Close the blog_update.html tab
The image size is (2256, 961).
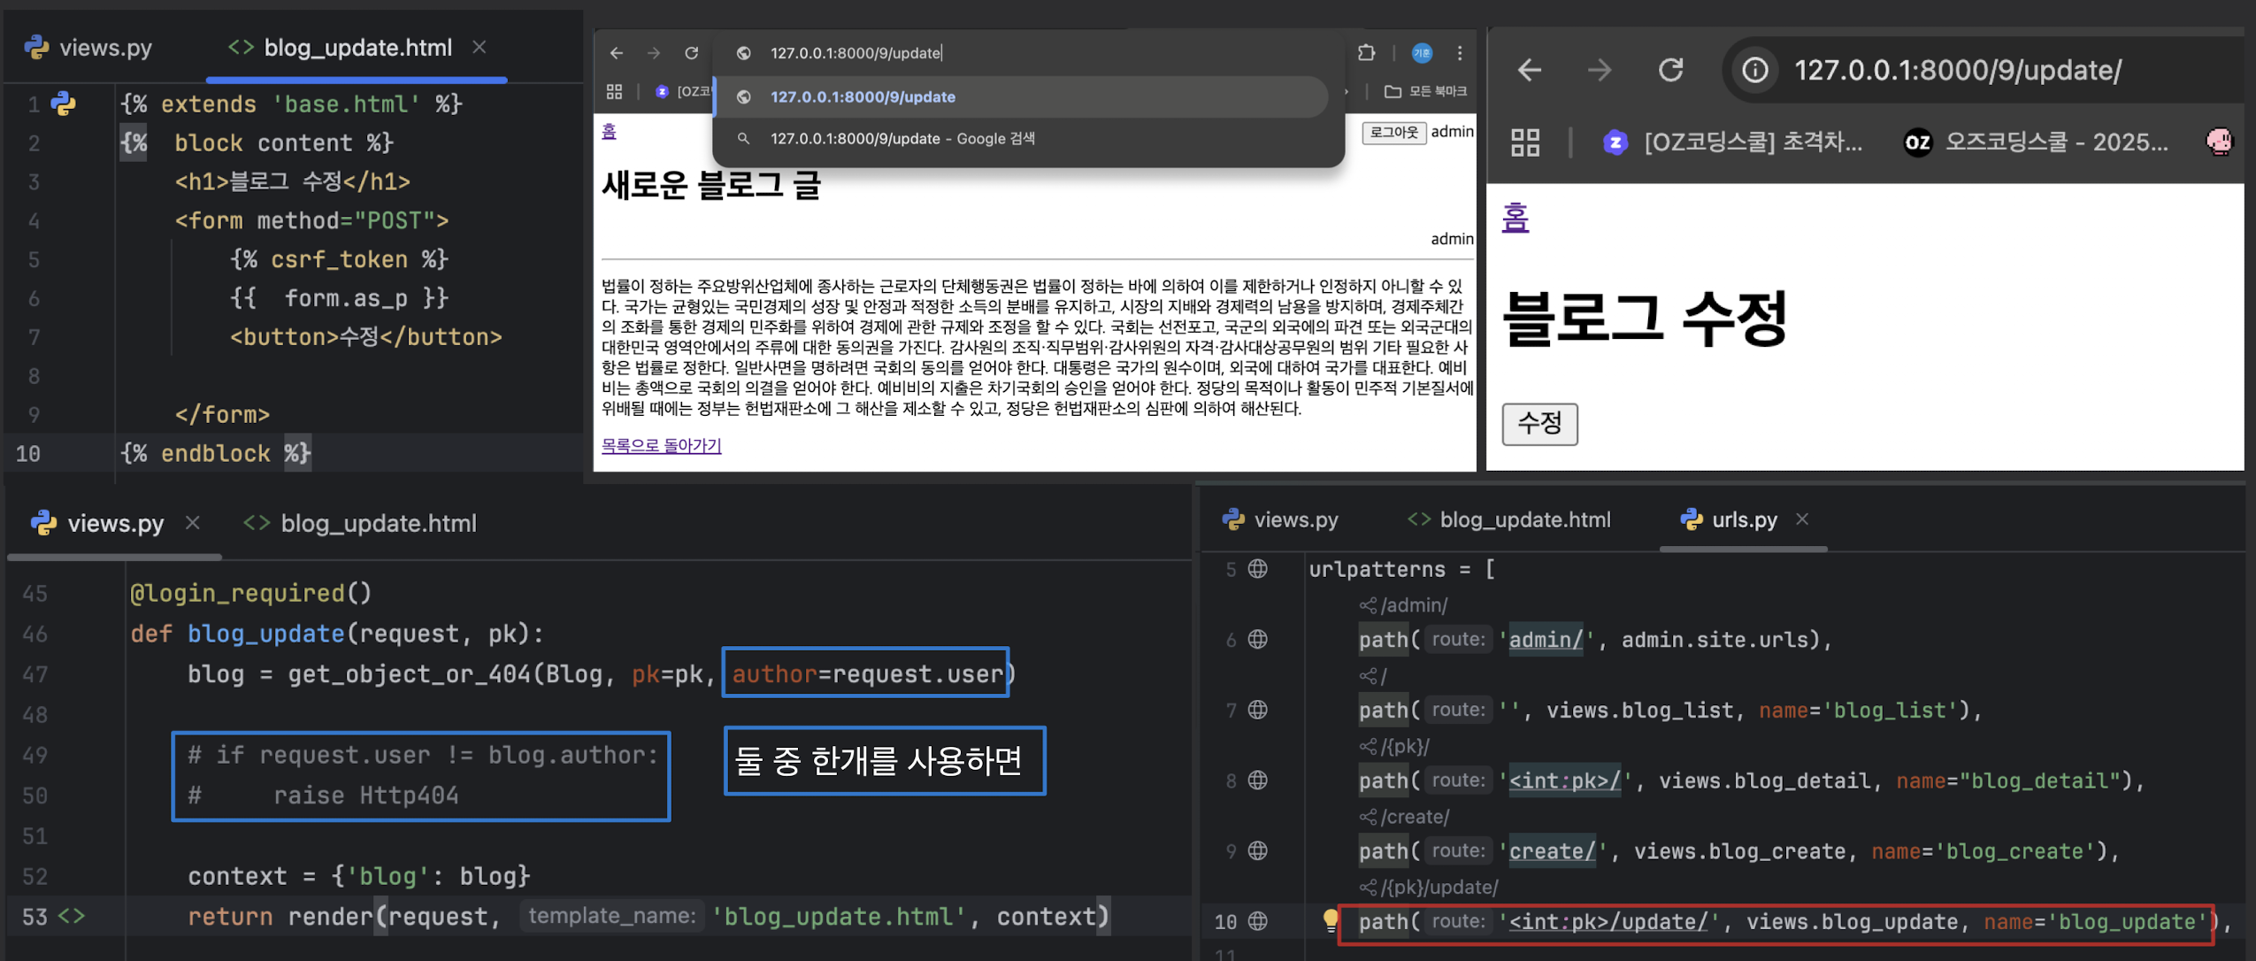point(480,47)
